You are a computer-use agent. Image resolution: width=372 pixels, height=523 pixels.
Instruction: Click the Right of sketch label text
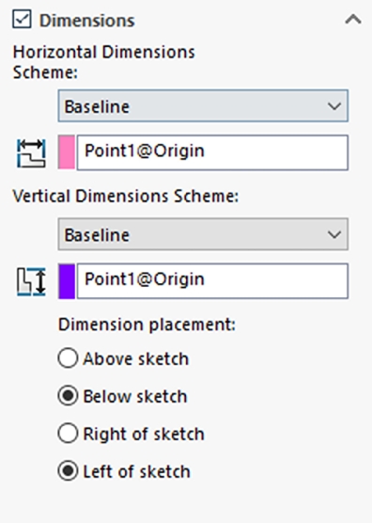click(144, 434)
